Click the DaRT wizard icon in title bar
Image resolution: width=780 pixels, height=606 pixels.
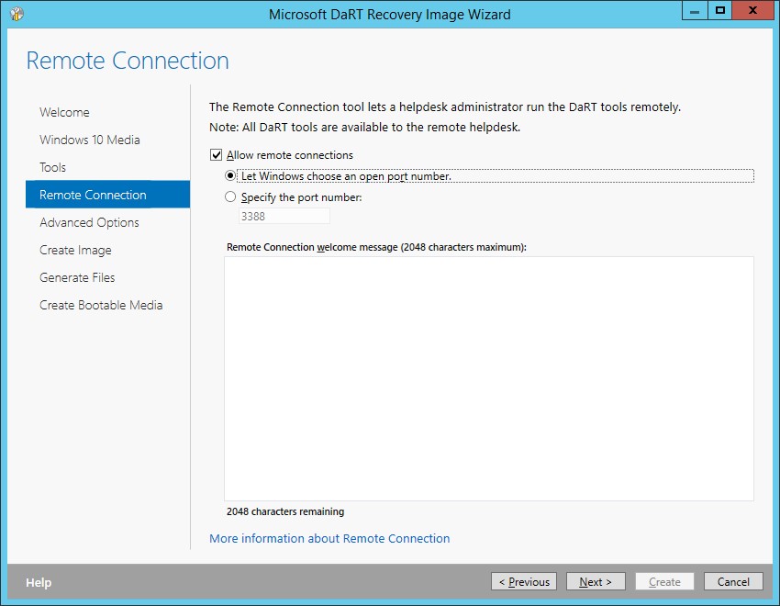16,14
